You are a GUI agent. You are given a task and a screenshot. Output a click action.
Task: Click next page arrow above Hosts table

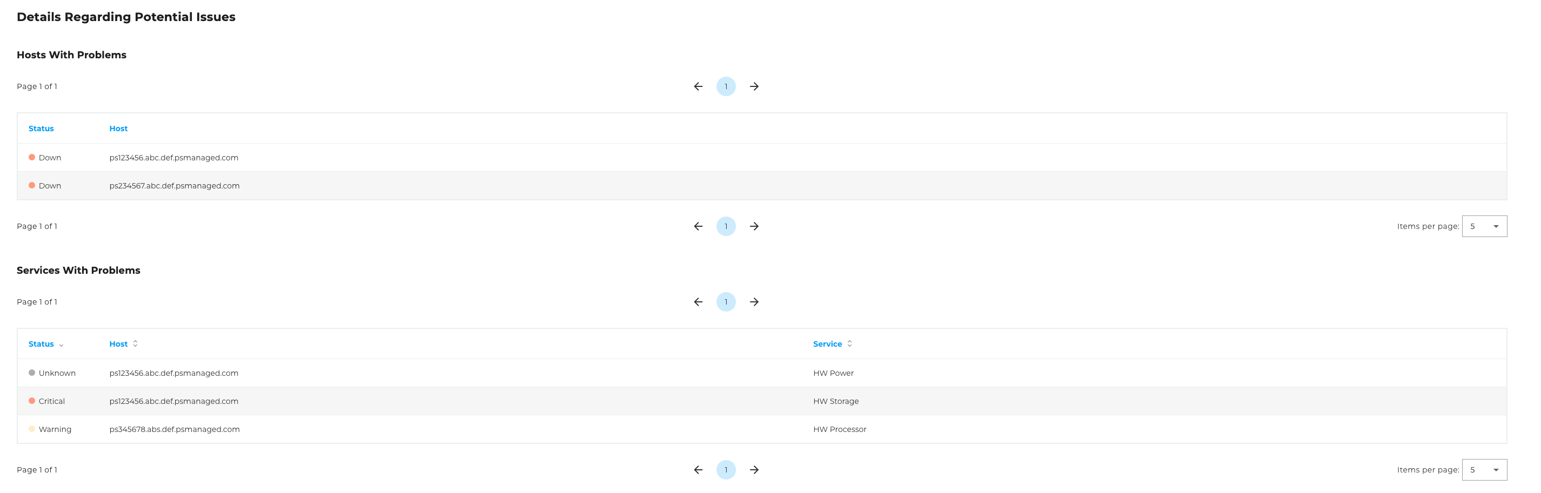(754, 86)
